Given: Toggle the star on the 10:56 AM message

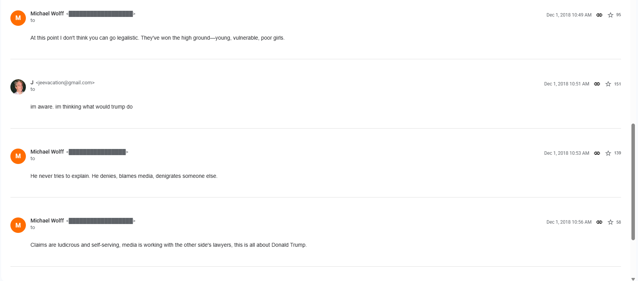Looking at the screenshot, I should (x=610, y=222).
